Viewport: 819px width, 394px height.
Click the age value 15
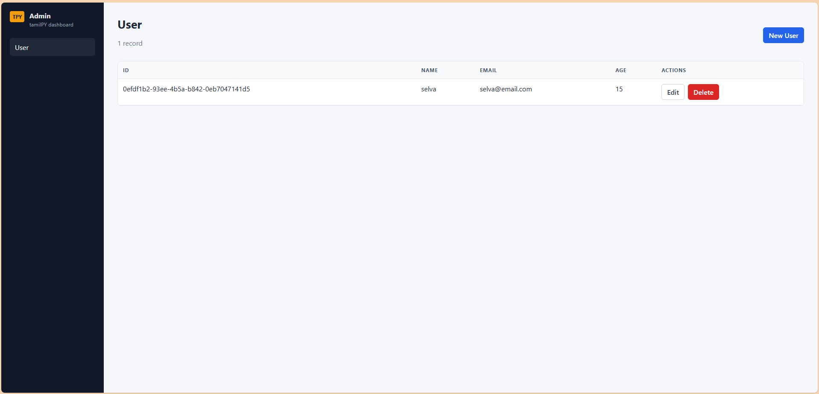point(619,89)
